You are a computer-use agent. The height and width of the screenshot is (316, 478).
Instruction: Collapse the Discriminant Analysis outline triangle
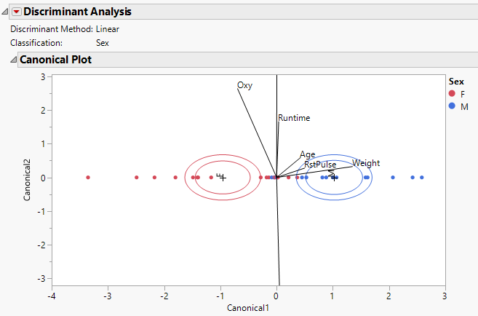pos(5,11)
